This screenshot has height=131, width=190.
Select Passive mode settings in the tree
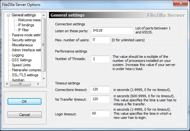point(26,35)
